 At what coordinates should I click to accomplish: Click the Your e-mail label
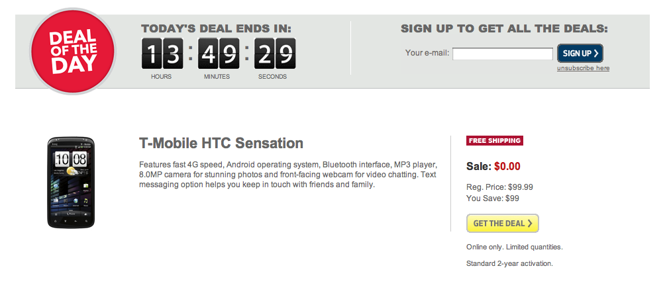pyautogui.click(x=427, y=53)
